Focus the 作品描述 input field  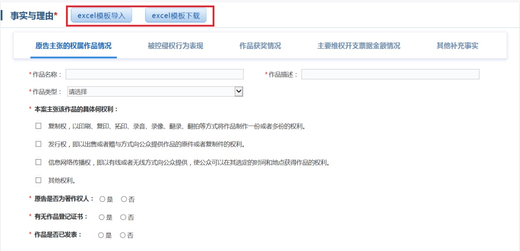(390, 74)
